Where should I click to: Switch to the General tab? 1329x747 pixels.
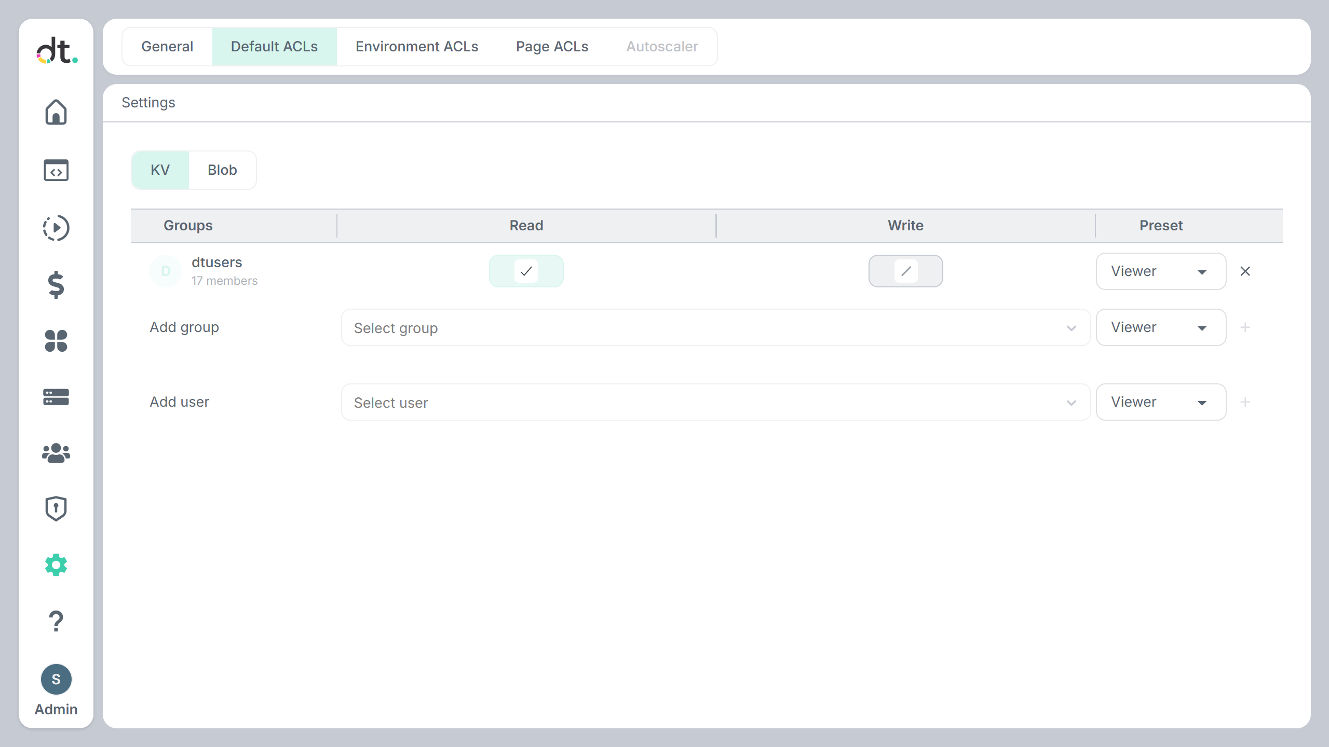pyautogui.click(x=167, y=47)
